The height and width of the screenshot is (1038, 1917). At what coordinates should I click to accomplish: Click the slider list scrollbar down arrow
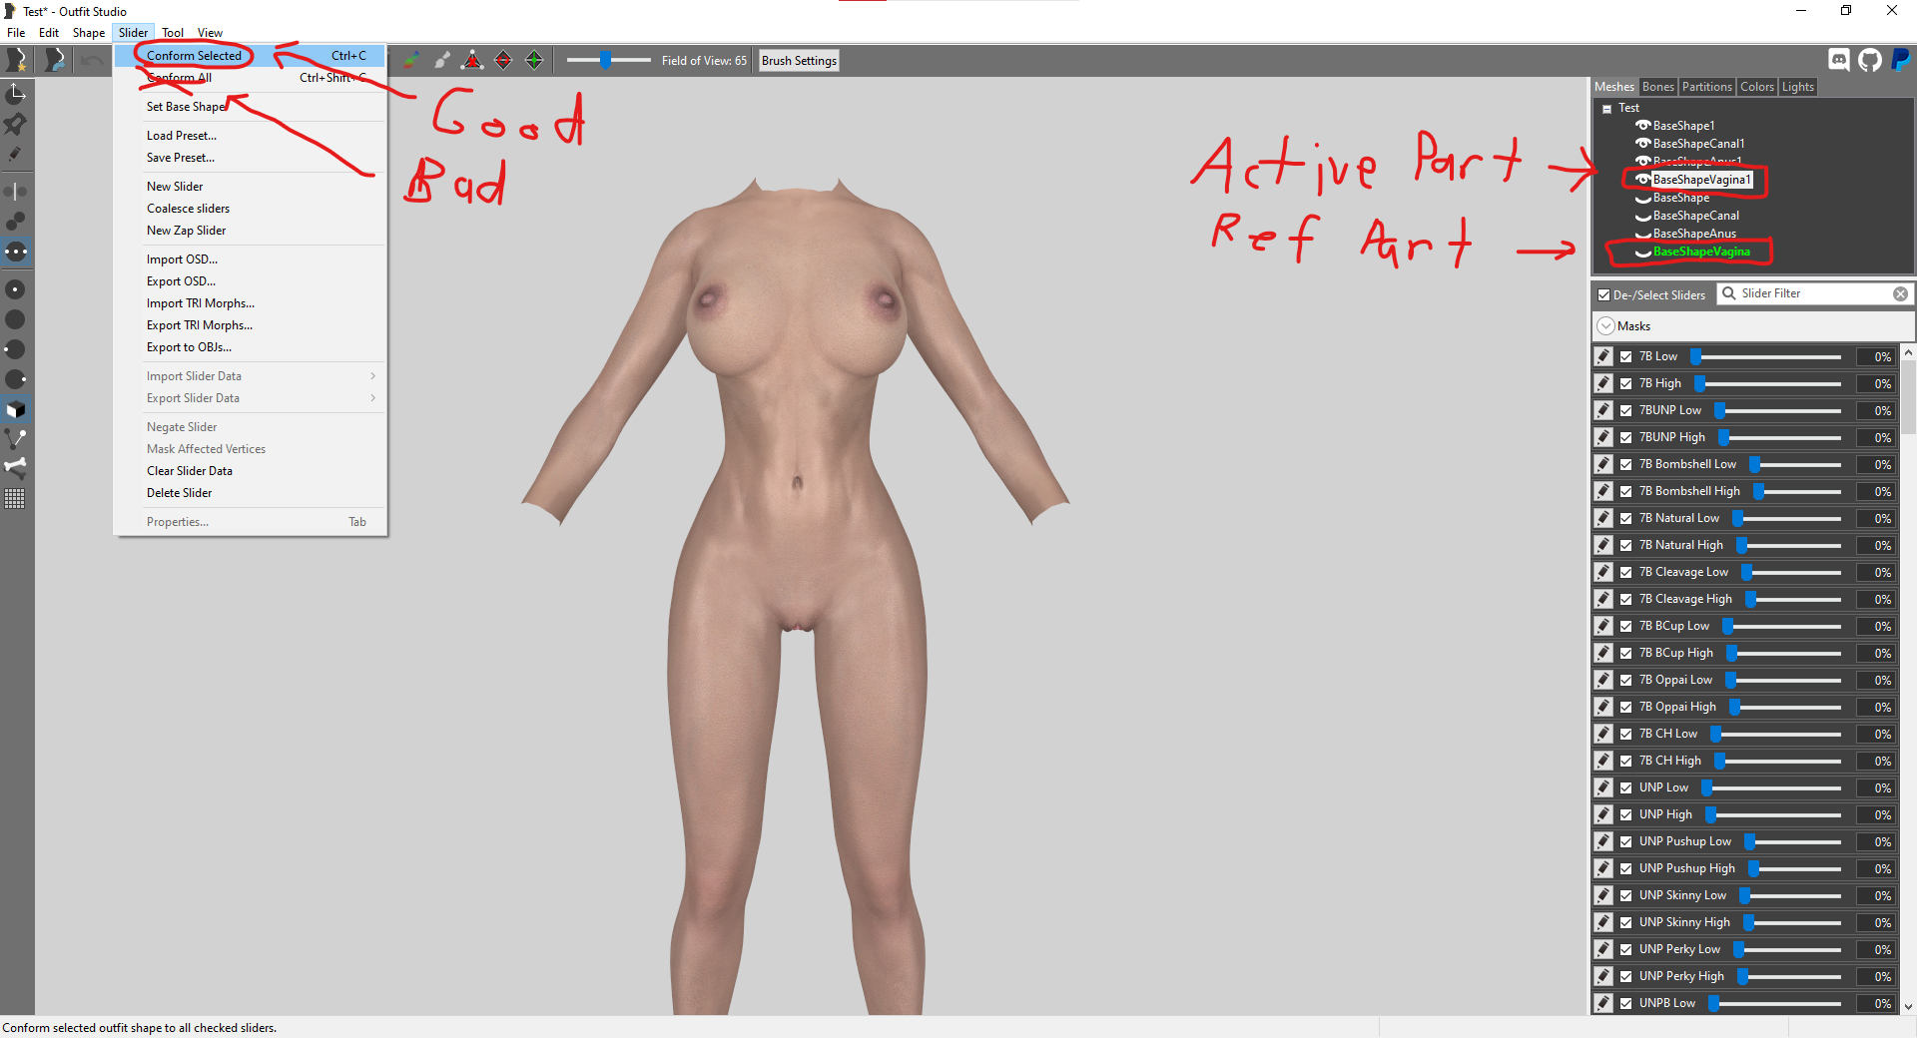point(1908,1008)
